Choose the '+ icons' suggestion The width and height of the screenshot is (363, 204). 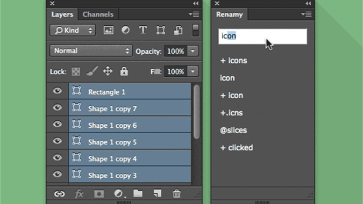pos(233,61)
